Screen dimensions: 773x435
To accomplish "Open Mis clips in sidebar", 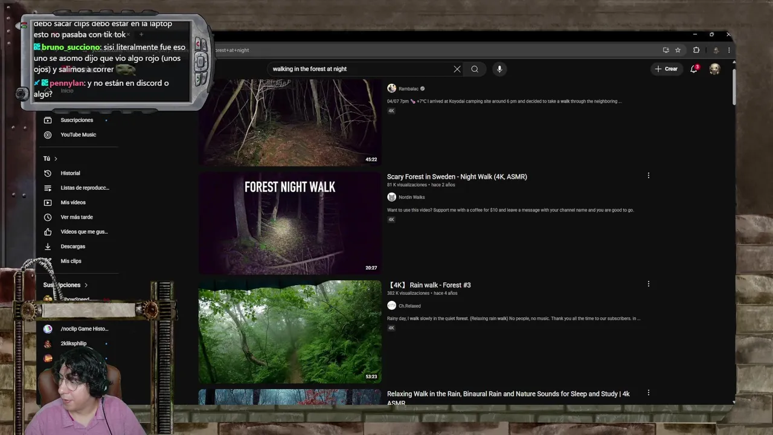I will (x=71, y=261).
